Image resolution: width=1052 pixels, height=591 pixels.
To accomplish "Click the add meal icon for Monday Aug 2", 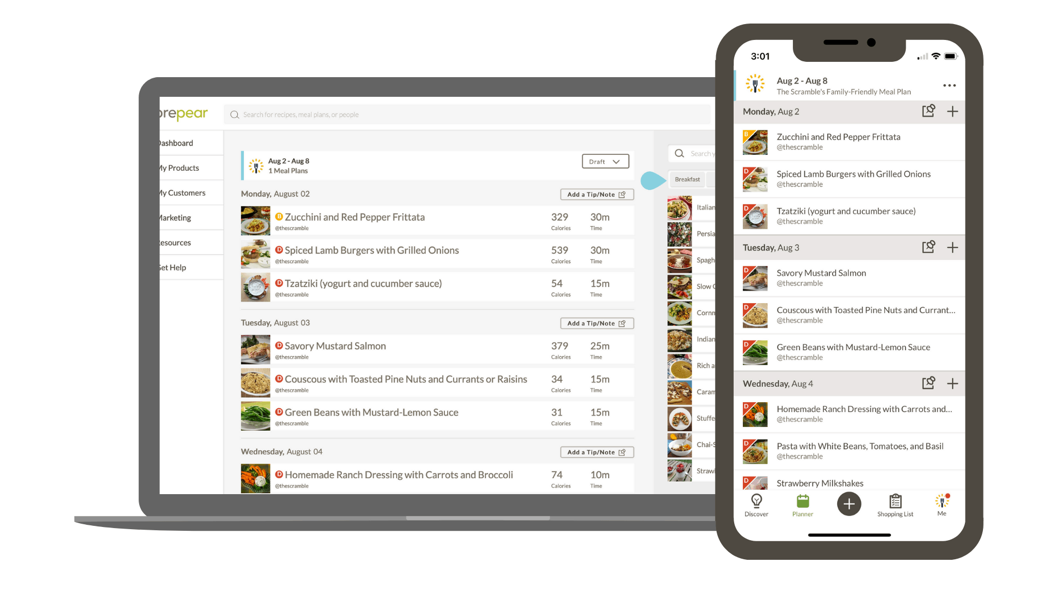I will click(x=954, y=111).
